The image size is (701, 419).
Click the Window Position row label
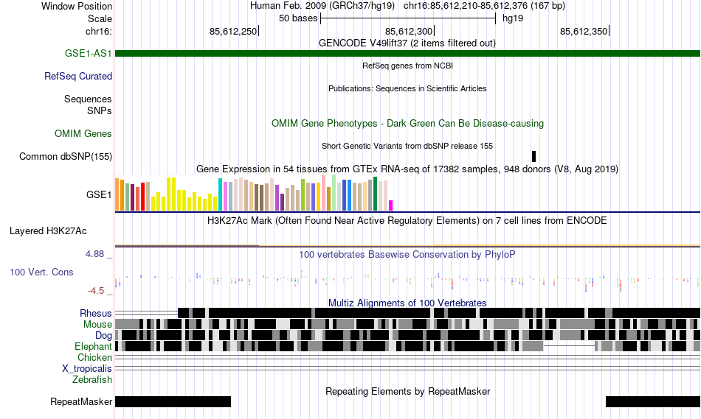pyautogui.click(x=77, y=6)
